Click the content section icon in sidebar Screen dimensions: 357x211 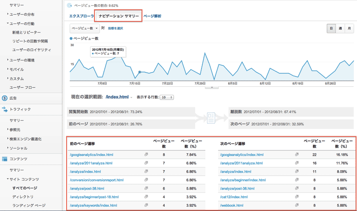pos(5,159)
